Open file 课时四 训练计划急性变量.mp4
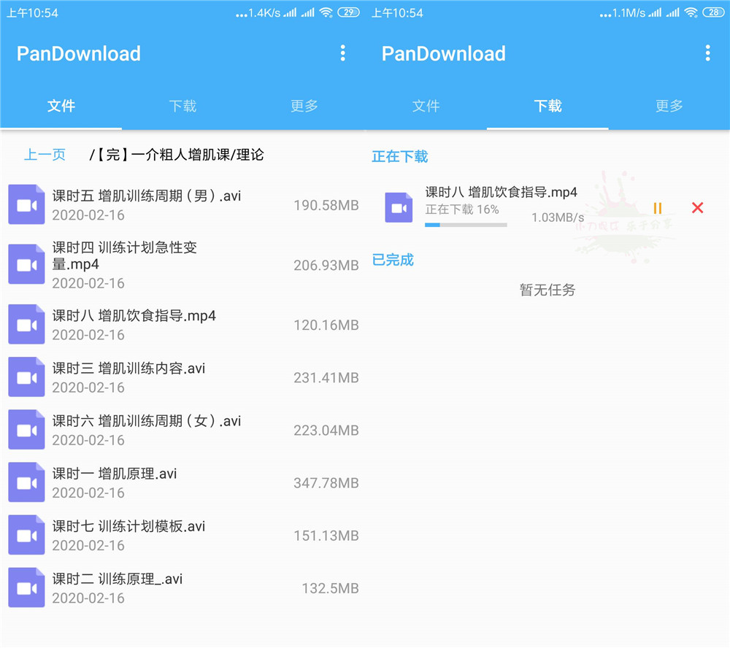The image size is (730, 648). [x=183, y=264]
